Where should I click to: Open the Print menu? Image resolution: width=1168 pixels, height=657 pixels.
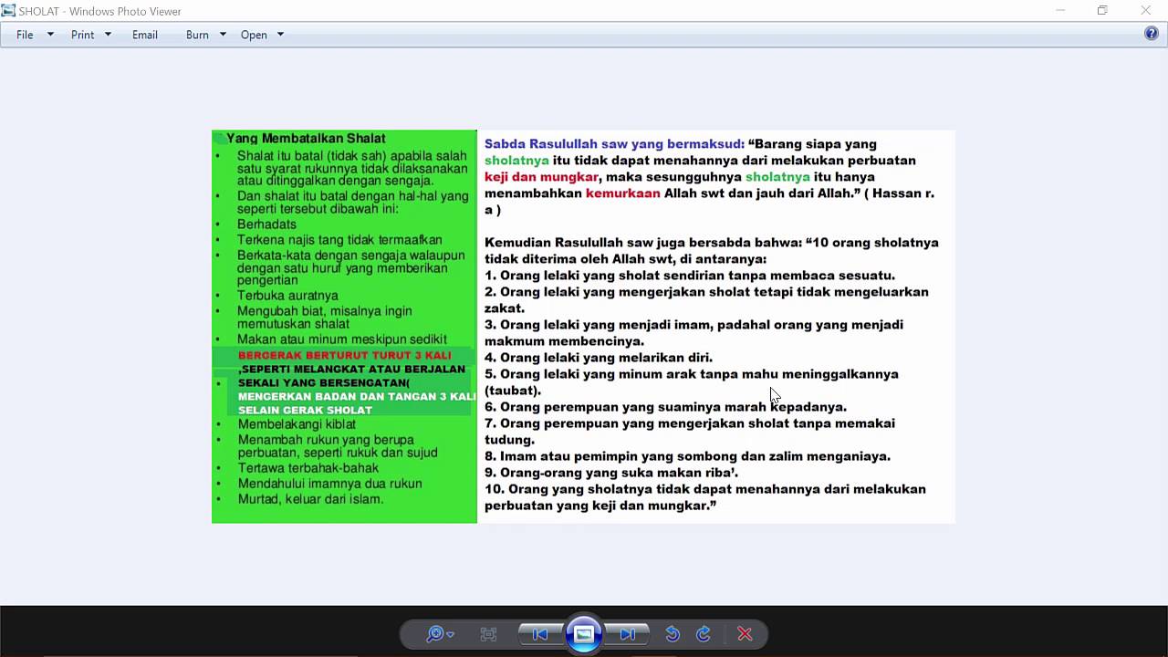coord(83,35)
